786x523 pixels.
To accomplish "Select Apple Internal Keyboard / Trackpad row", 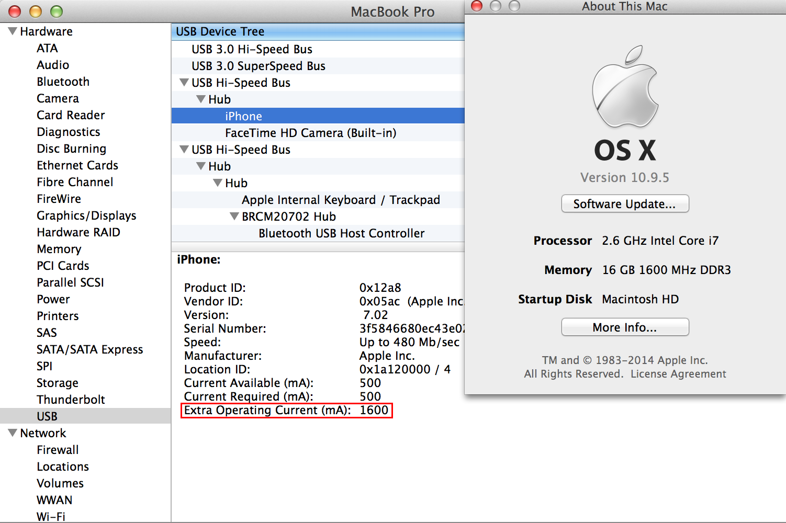I will pos(318,200).
